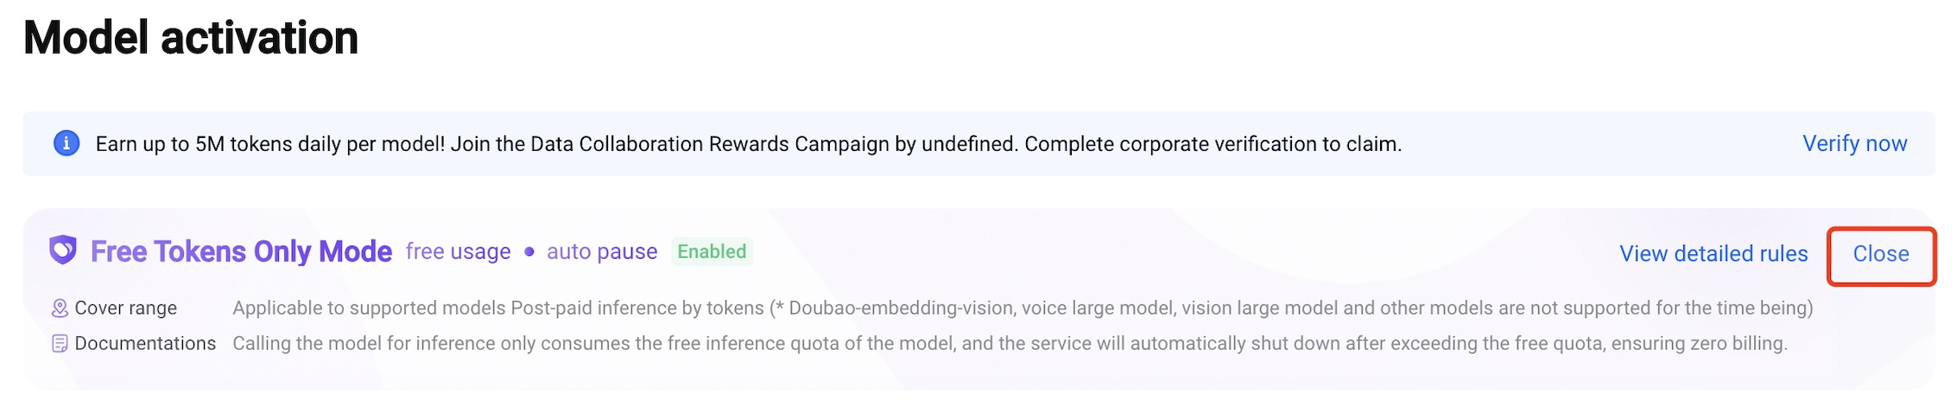Click the free usage label

tap(458, 251)
